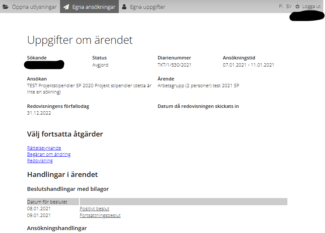Viewport: 325px width, 233px height.
Task: Select the 09.01.2021 decision date cell
Action: click(x=38, y=215)
